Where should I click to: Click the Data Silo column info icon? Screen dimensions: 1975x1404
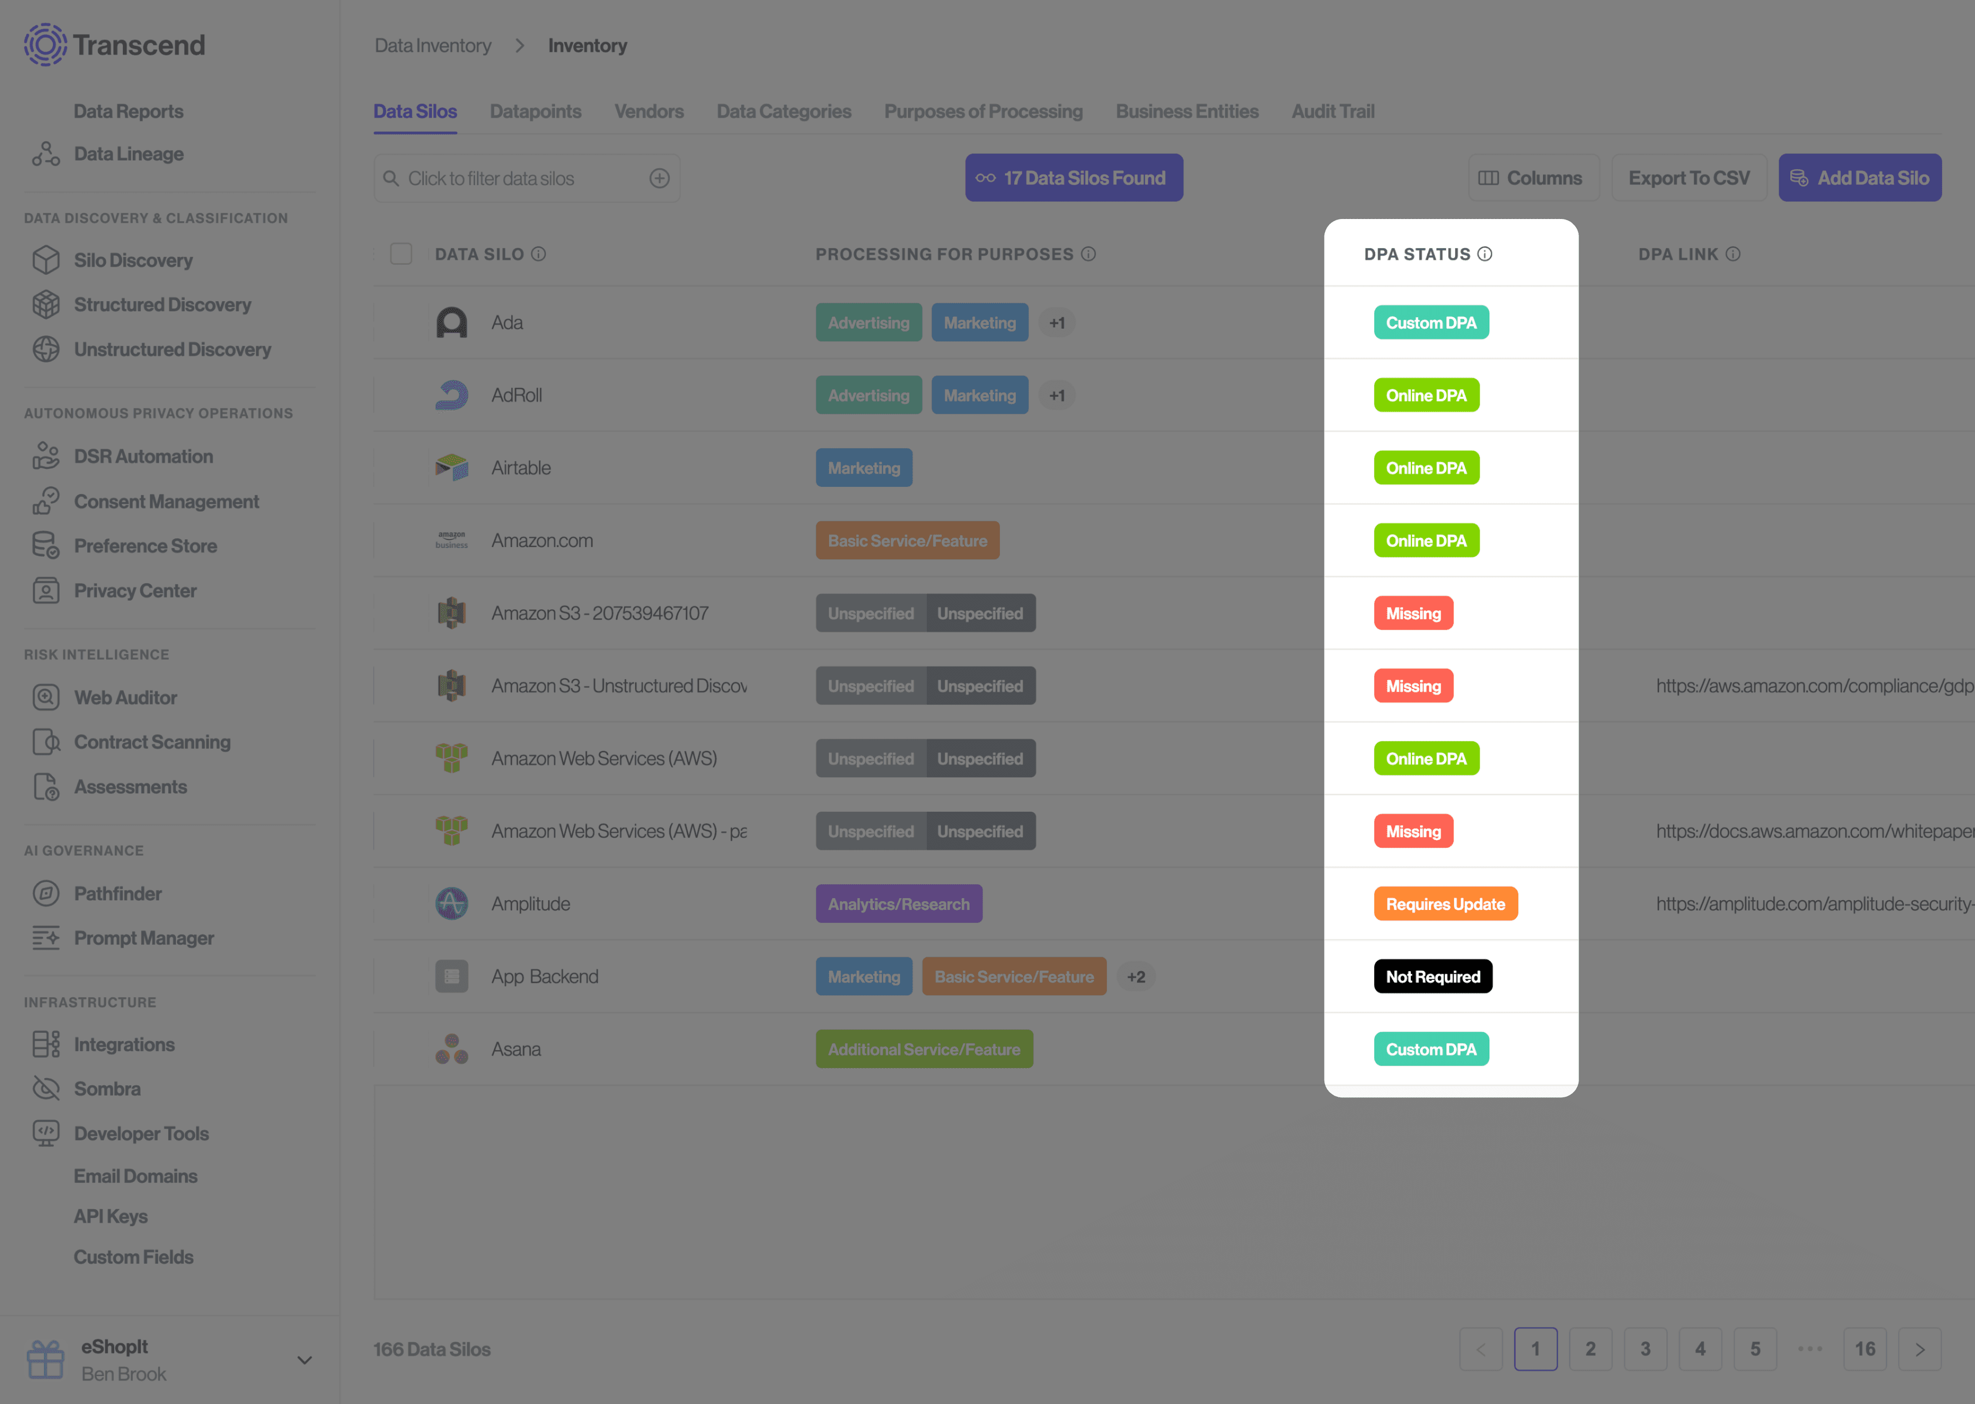(538, 253)
